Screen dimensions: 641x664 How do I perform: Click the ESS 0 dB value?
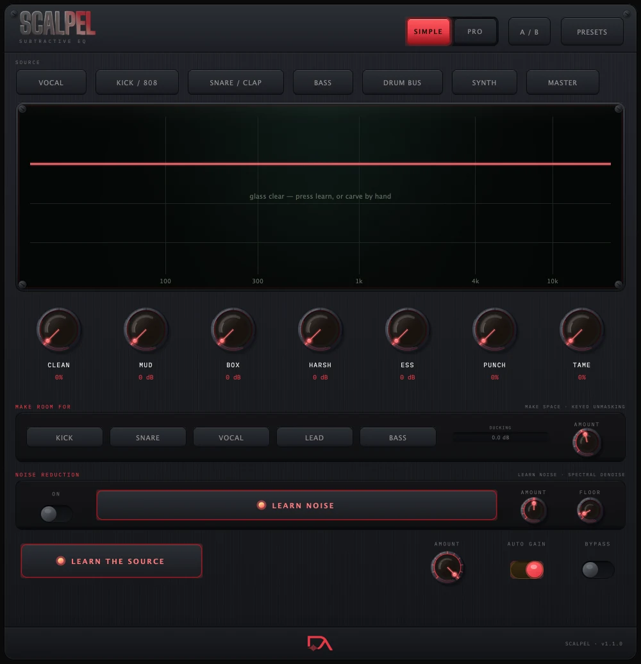(x=408, y=378)
